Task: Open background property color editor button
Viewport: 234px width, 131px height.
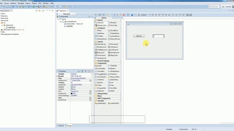Action: (x=90, y=80)
